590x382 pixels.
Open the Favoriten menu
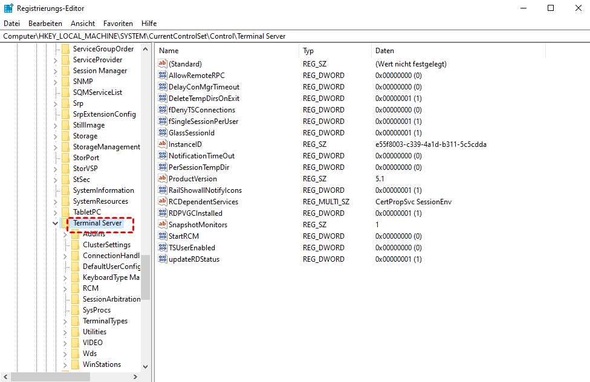click(x=118, y=24)
